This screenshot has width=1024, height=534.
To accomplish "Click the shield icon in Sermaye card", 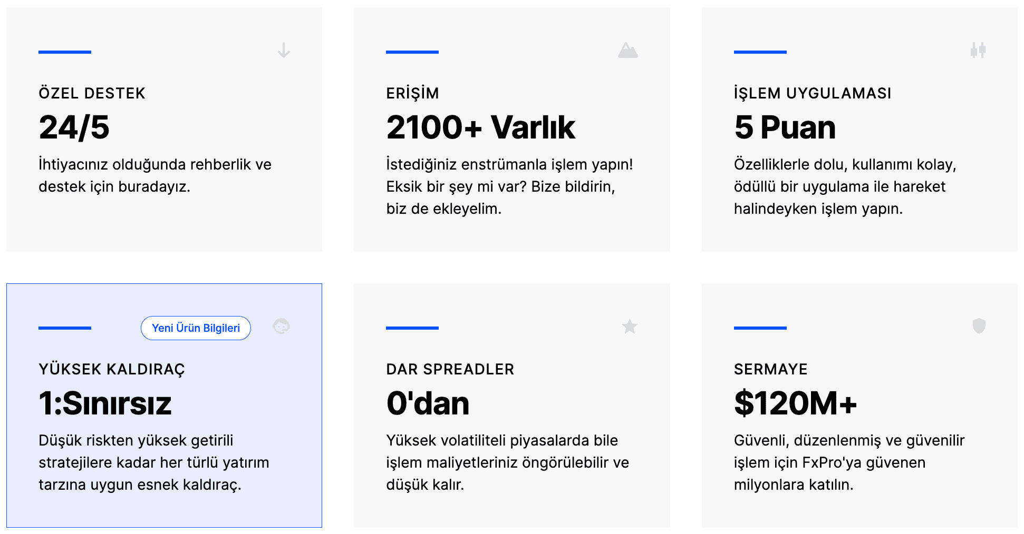I will (x=979, y=326).
